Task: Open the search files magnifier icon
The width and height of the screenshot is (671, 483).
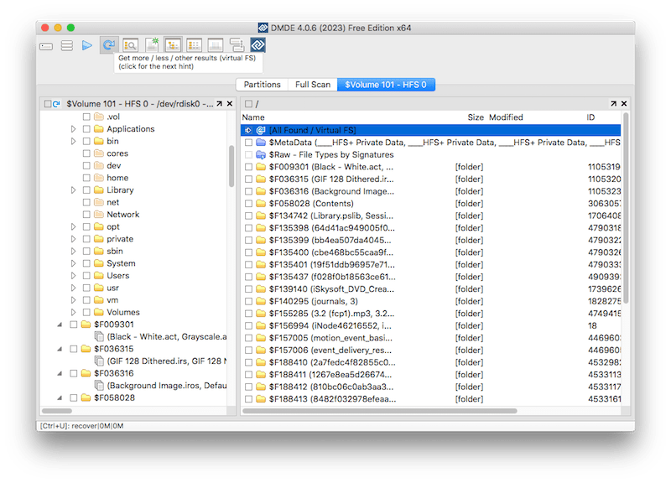Action: 130,46
